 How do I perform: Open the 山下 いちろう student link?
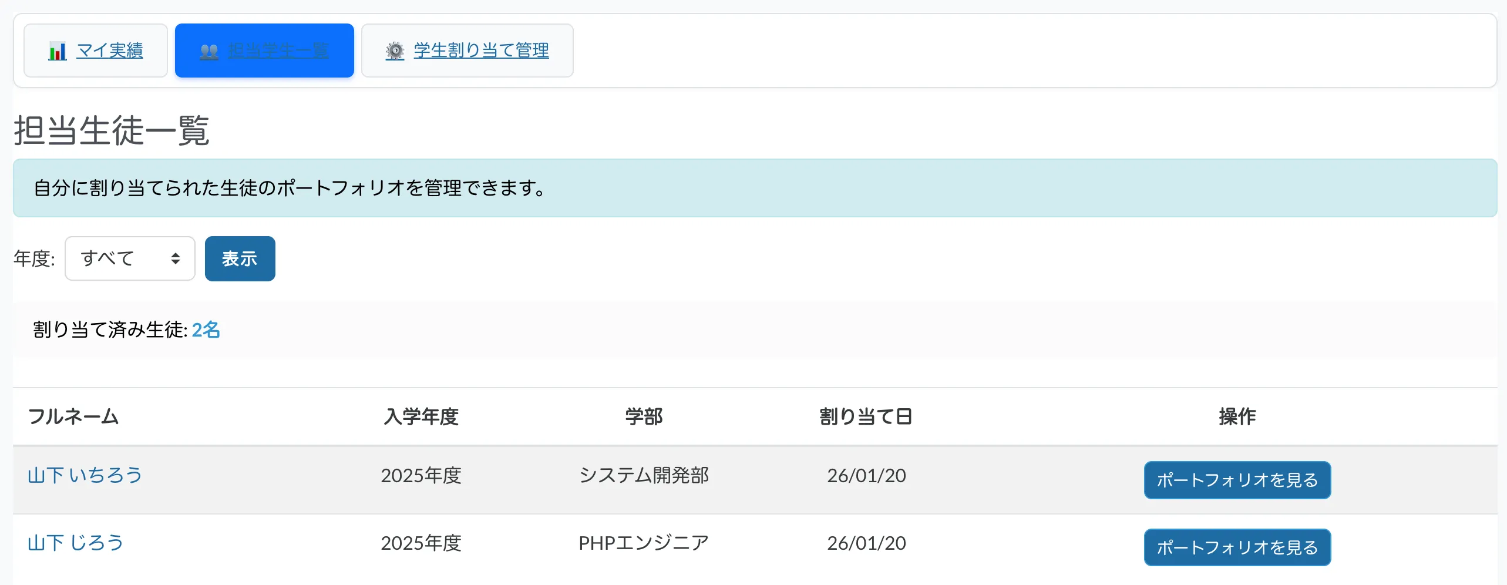point(85,475)
